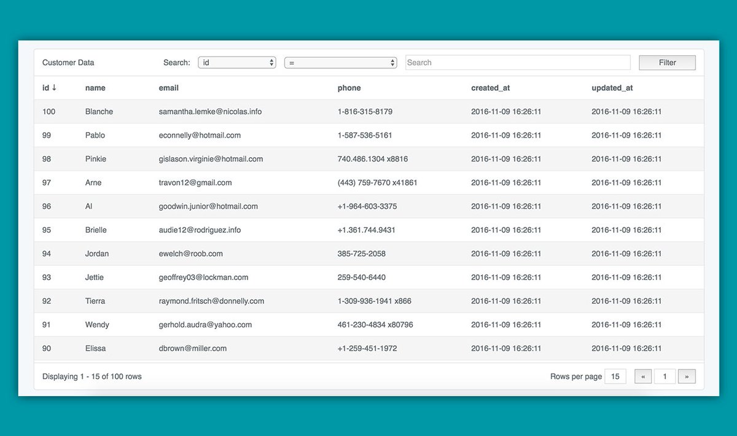The image size is (737, 436).
Task: Click the Rows per page input showing 15
Action: [x=615, y=376]
